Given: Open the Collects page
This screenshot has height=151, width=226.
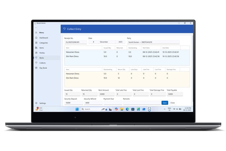Looking at the screenshot, I should click(x=42, y=63).
